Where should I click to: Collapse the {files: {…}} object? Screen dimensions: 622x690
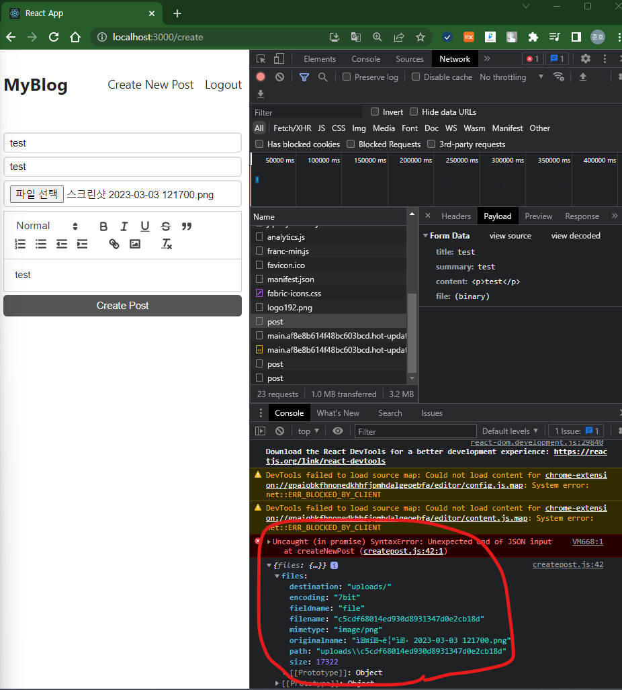(269, 566)
